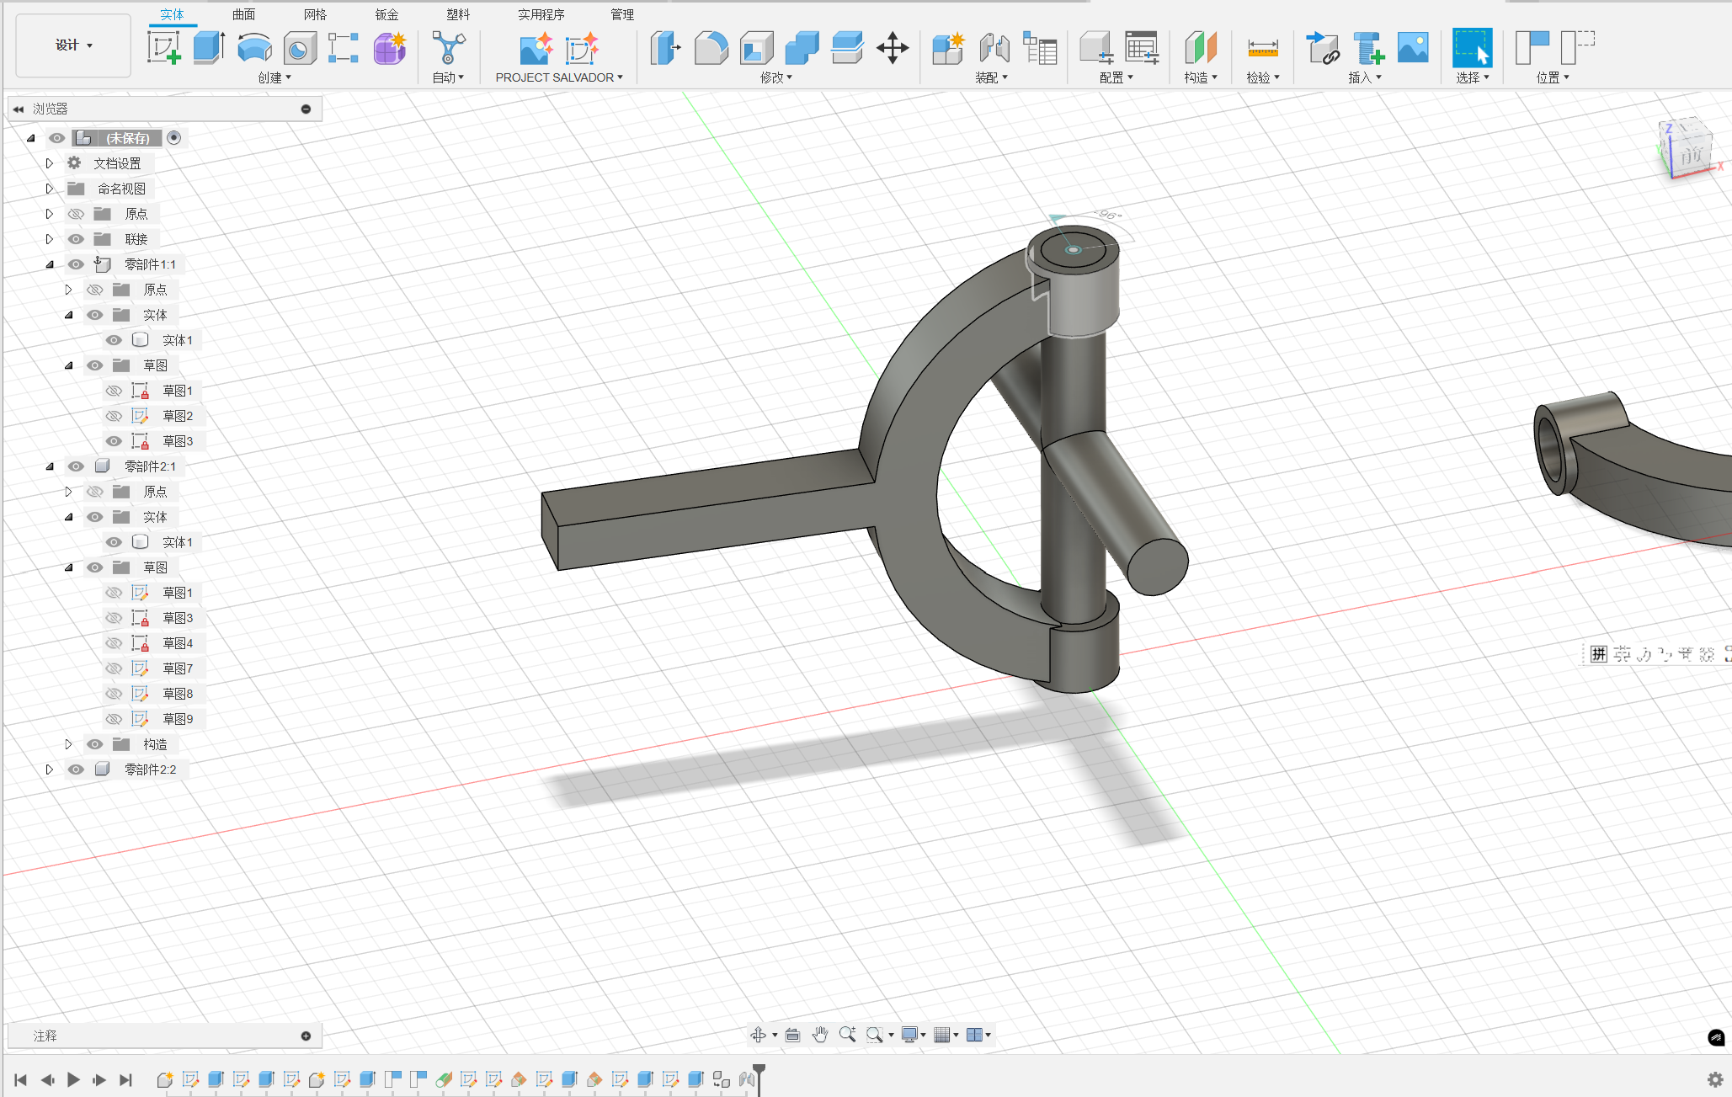
Task: Select the timeline position marker
Action: point(759,1078)
